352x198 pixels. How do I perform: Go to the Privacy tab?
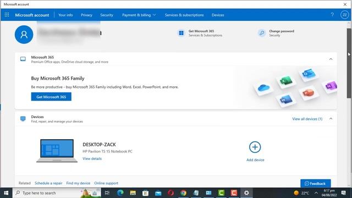coord(86,15)
